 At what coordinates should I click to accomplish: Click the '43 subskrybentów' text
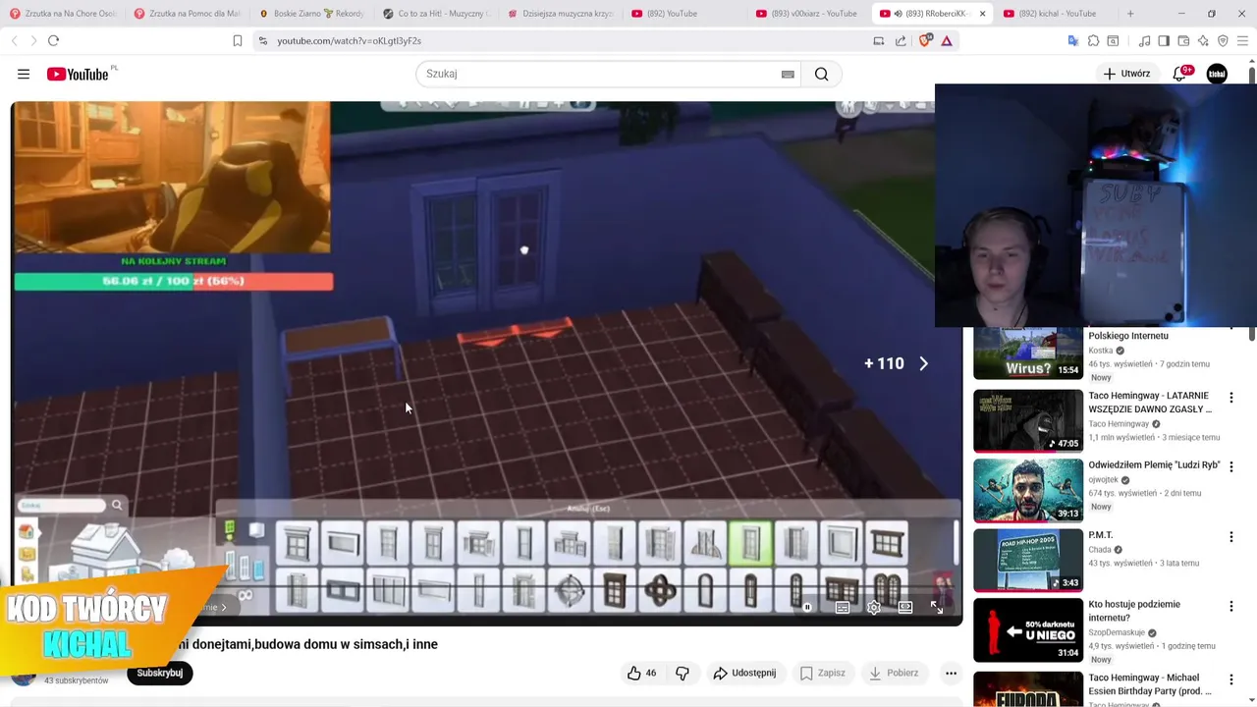[x=76, y=680]
